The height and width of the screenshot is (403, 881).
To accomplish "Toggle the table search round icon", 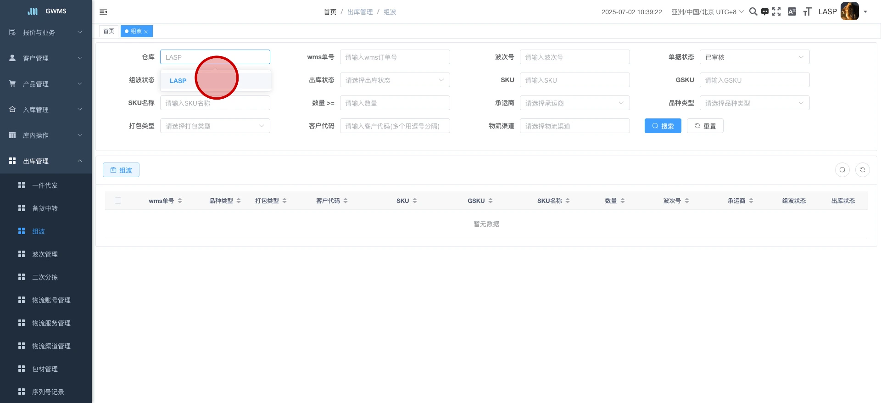I will (842, 170).
